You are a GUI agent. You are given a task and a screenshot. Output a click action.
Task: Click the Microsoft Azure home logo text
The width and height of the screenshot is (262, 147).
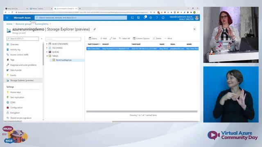22,18
